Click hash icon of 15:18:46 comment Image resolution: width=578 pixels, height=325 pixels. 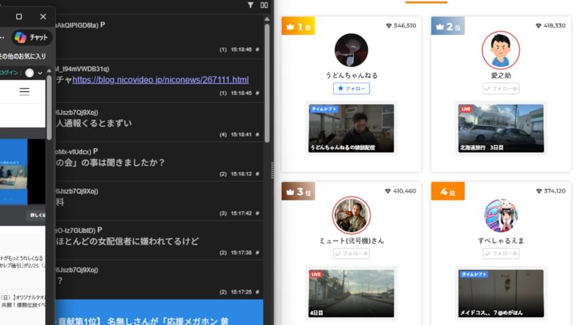click(x=257, y=49)
